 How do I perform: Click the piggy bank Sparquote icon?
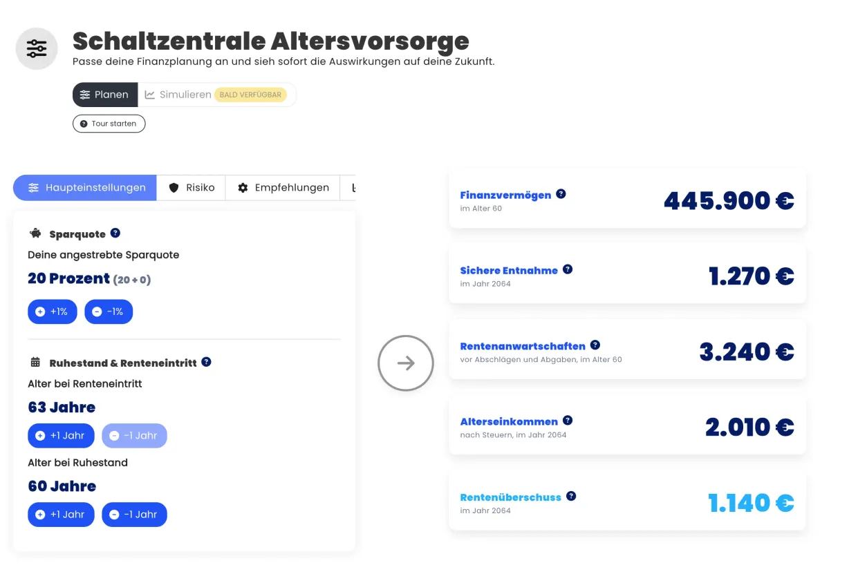35,233
